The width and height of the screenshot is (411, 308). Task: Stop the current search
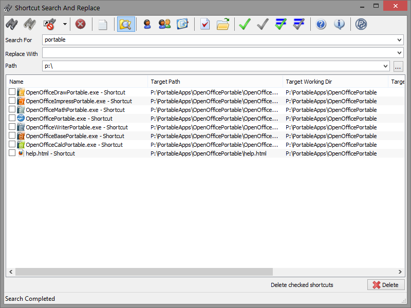point(81,24)
